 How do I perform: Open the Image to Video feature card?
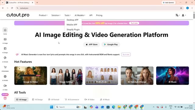tap(30, 76)
